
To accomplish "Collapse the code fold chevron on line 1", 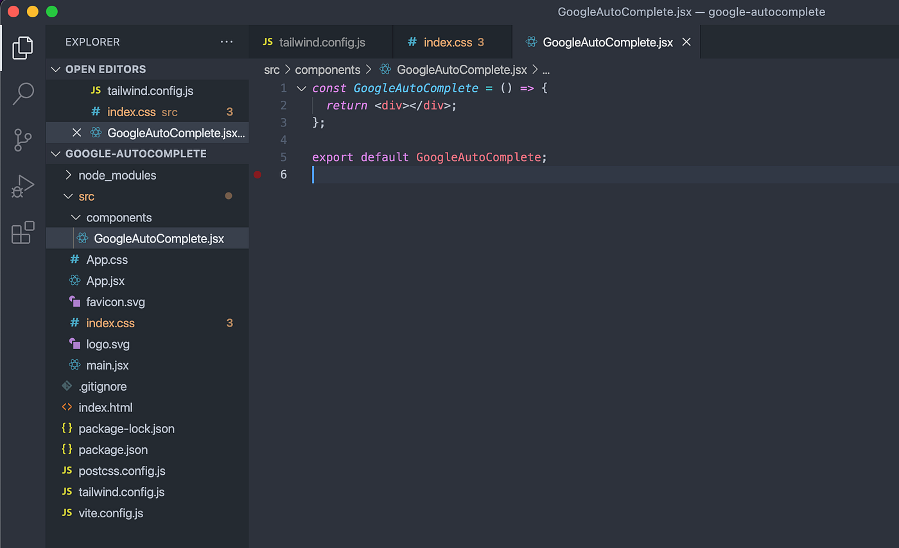I will point(301,88).
